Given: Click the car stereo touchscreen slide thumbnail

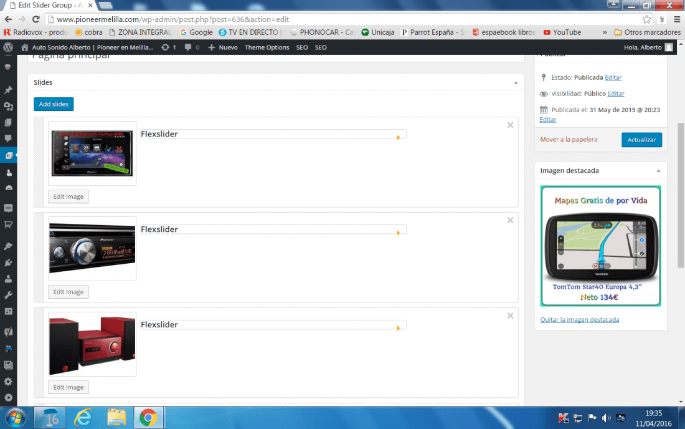Looking at the screenshot, I should tap(92, 153).
